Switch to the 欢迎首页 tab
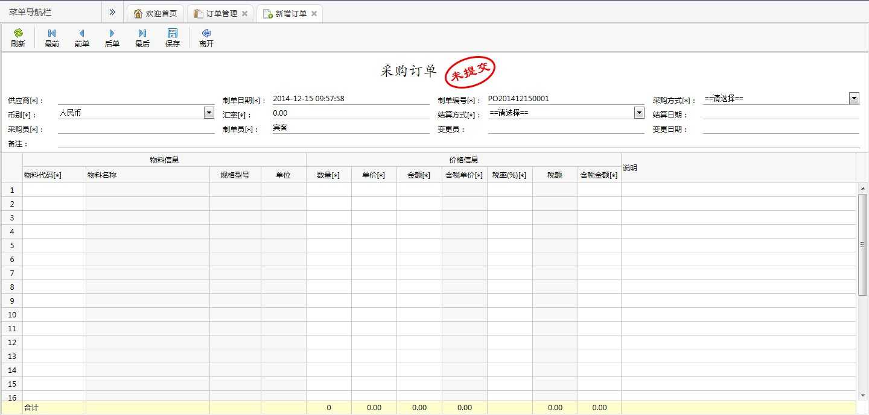This screenshot has width=869, height=415. tap(155, 13)
